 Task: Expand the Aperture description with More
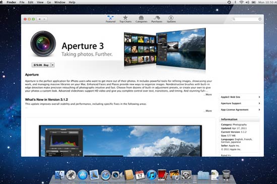[209, 95]
